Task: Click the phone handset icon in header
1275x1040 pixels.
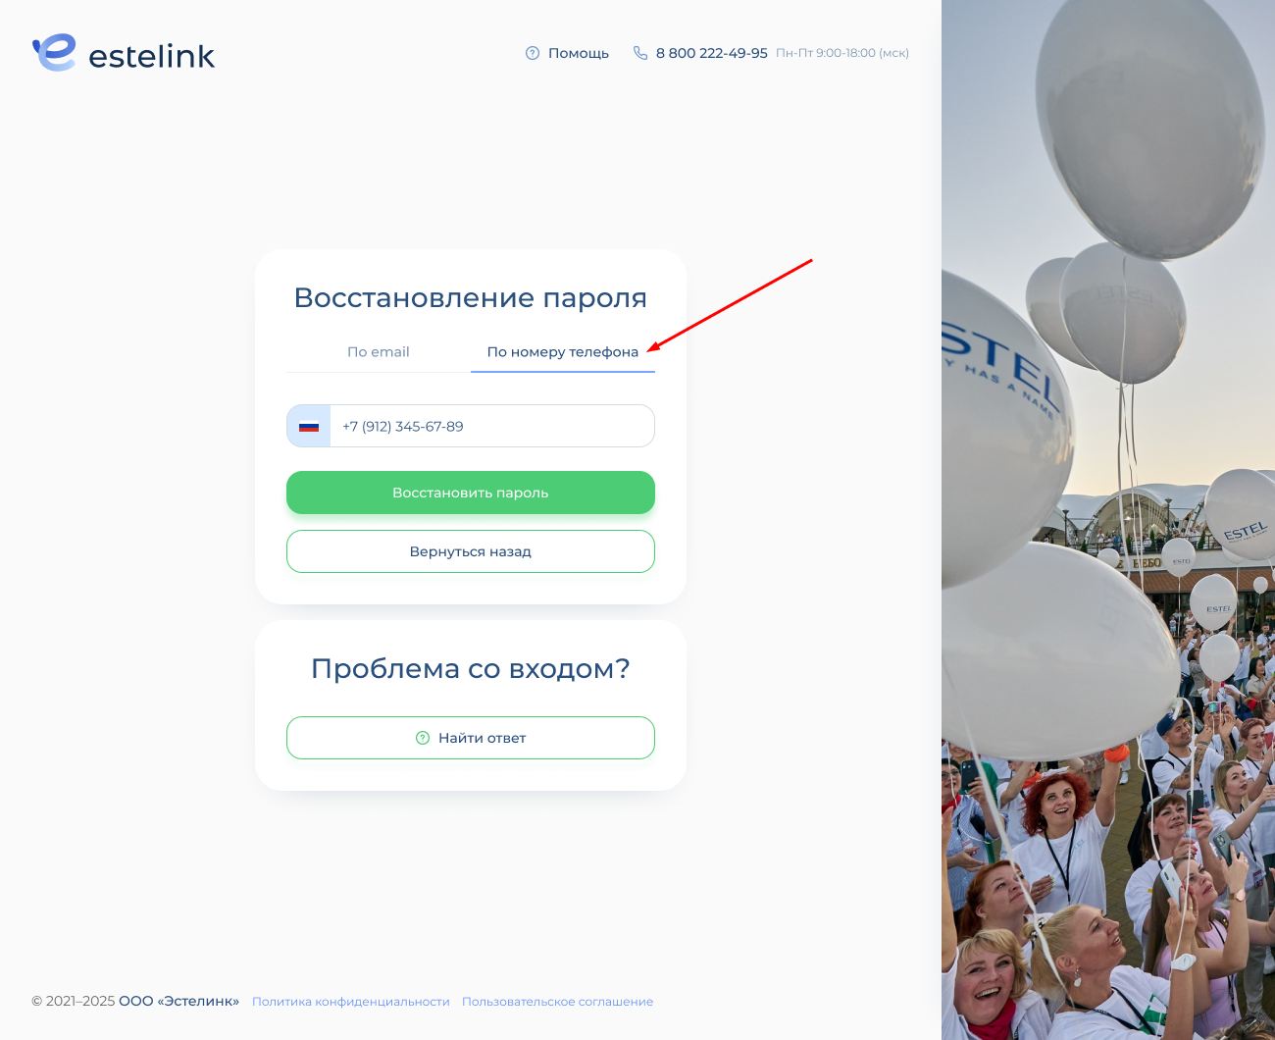Action: click(x=640, y=53)
